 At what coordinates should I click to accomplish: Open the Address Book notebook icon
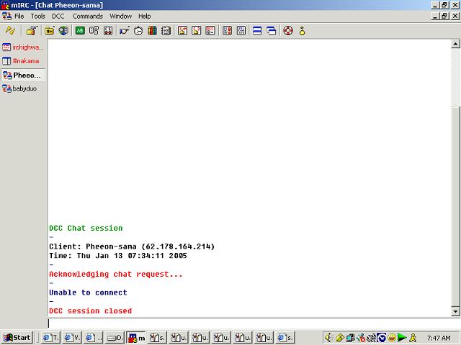point(166,30)
